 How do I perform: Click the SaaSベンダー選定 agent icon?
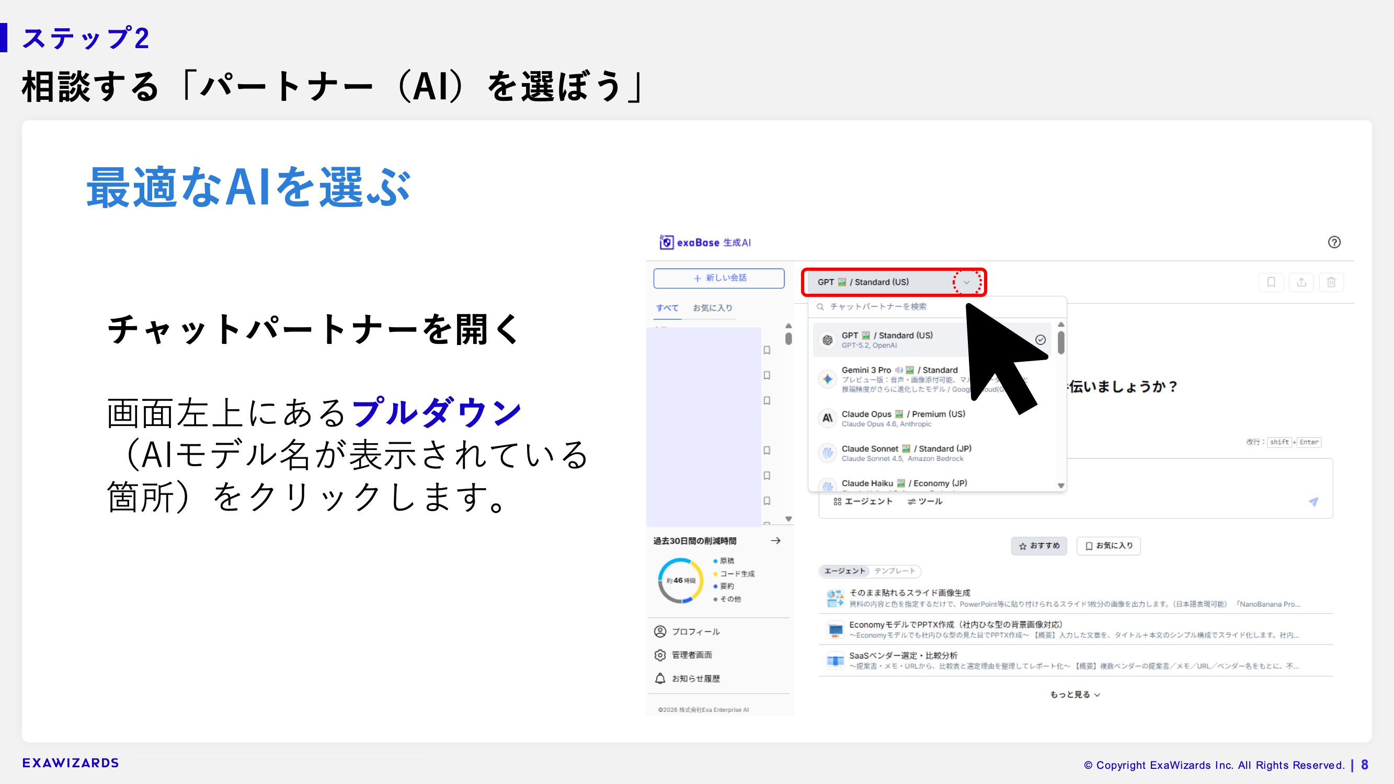[x=835, y=660]
